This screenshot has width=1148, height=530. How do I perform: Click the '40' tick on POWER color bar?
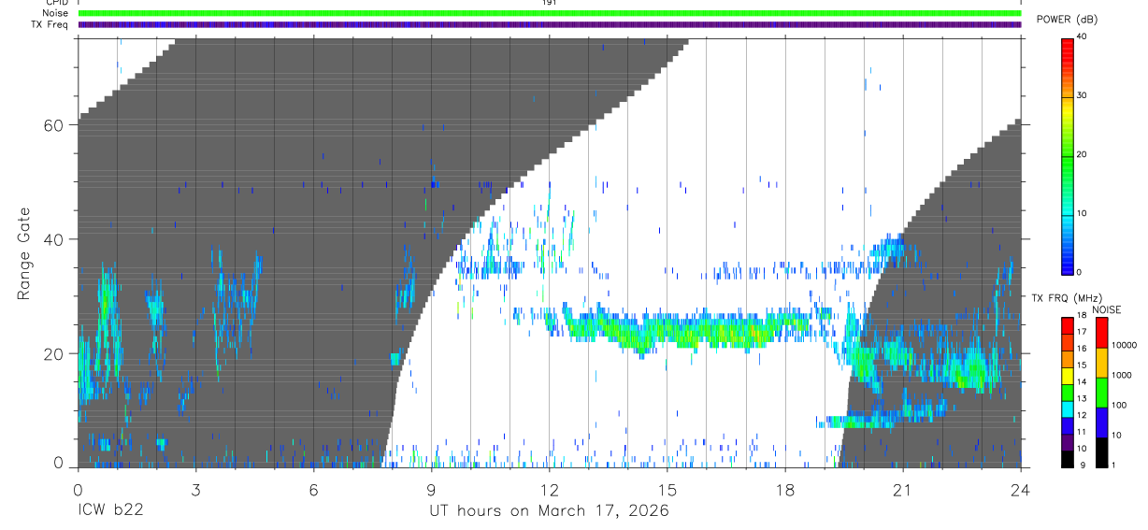(x=1082, y=37)
